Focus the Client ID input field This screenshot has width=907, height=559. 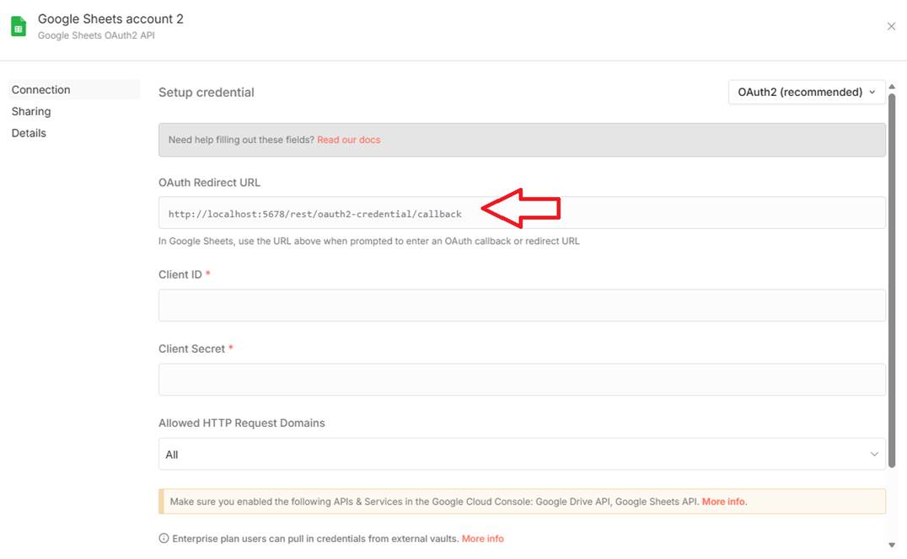[x=521, y=306]
